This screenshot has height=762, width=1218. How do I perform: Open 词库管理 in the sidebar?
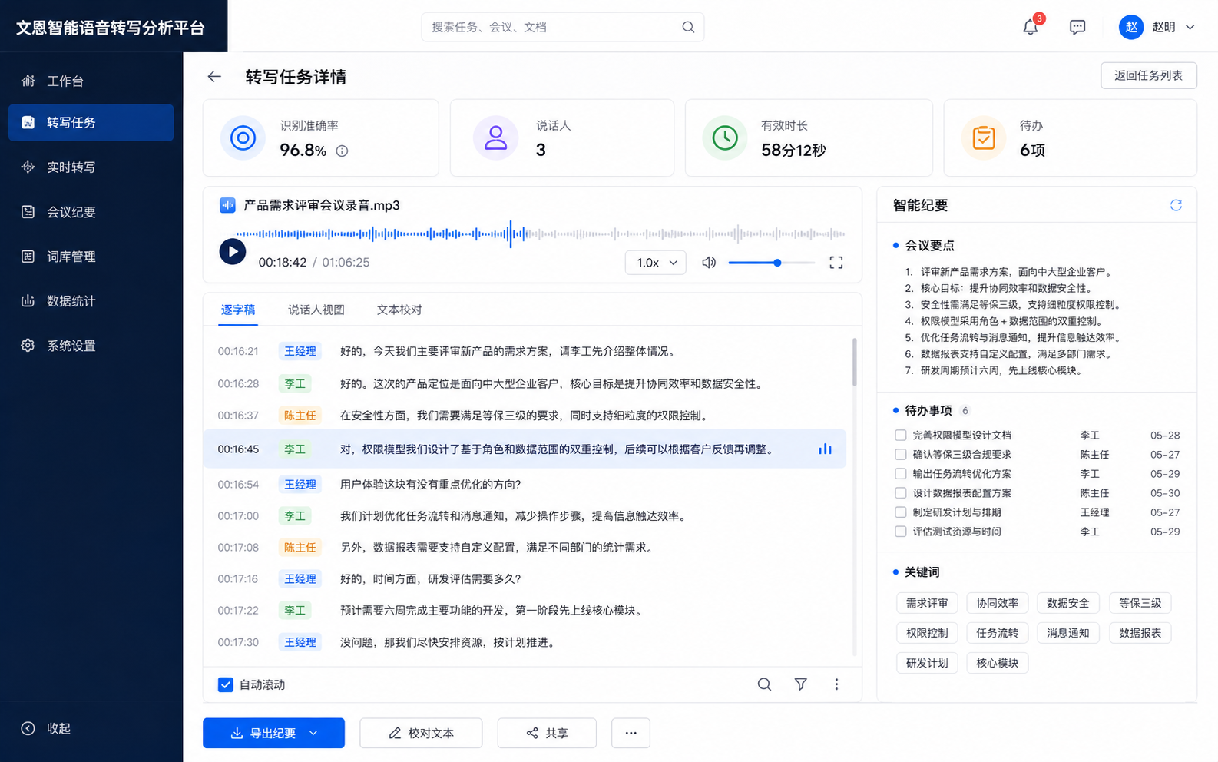pyautogui.click(x=91, y=257)
